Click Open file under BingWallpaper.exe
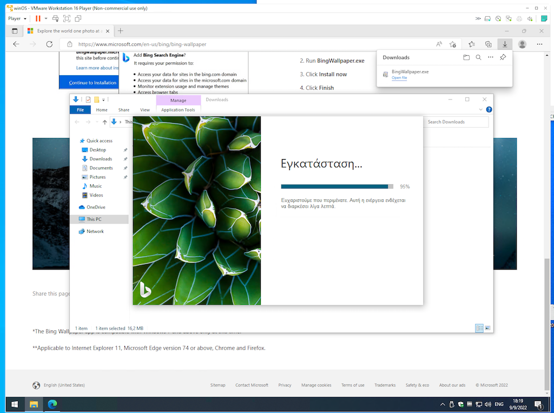 [399, 78]
